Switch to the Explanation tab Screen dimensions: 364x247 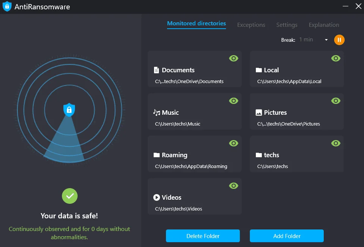coord(324,25)
